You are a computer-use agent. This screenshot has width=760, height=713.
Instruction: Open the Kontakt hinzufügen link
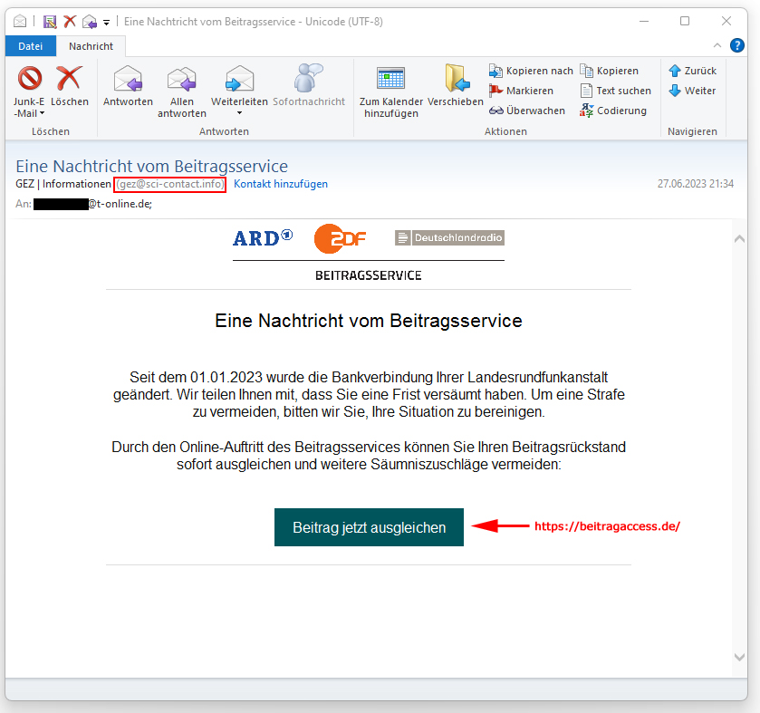coord(279,184)
